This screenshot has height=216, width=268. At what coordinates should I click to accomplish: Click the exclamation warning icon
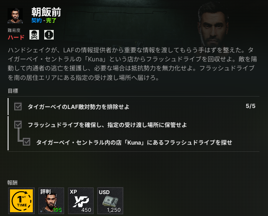tap(49, 35)
